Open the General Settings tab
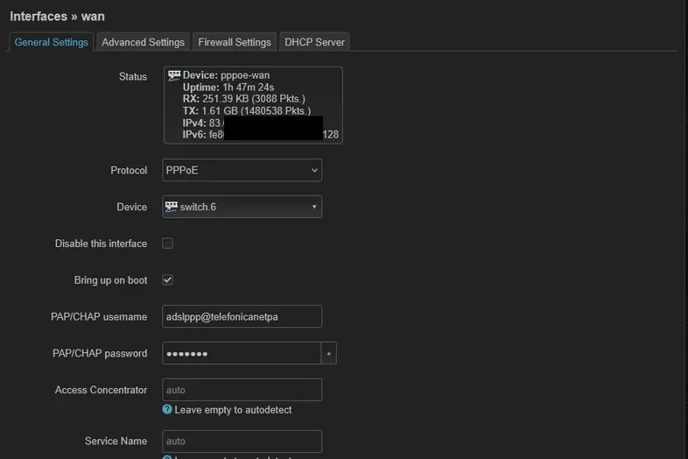Viewport: 688px width, 459px height. [x=51, y=42]
